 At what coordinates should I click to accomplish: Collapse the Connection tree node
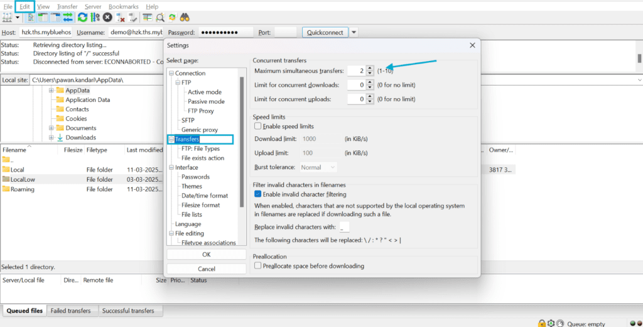coord(171,73)
